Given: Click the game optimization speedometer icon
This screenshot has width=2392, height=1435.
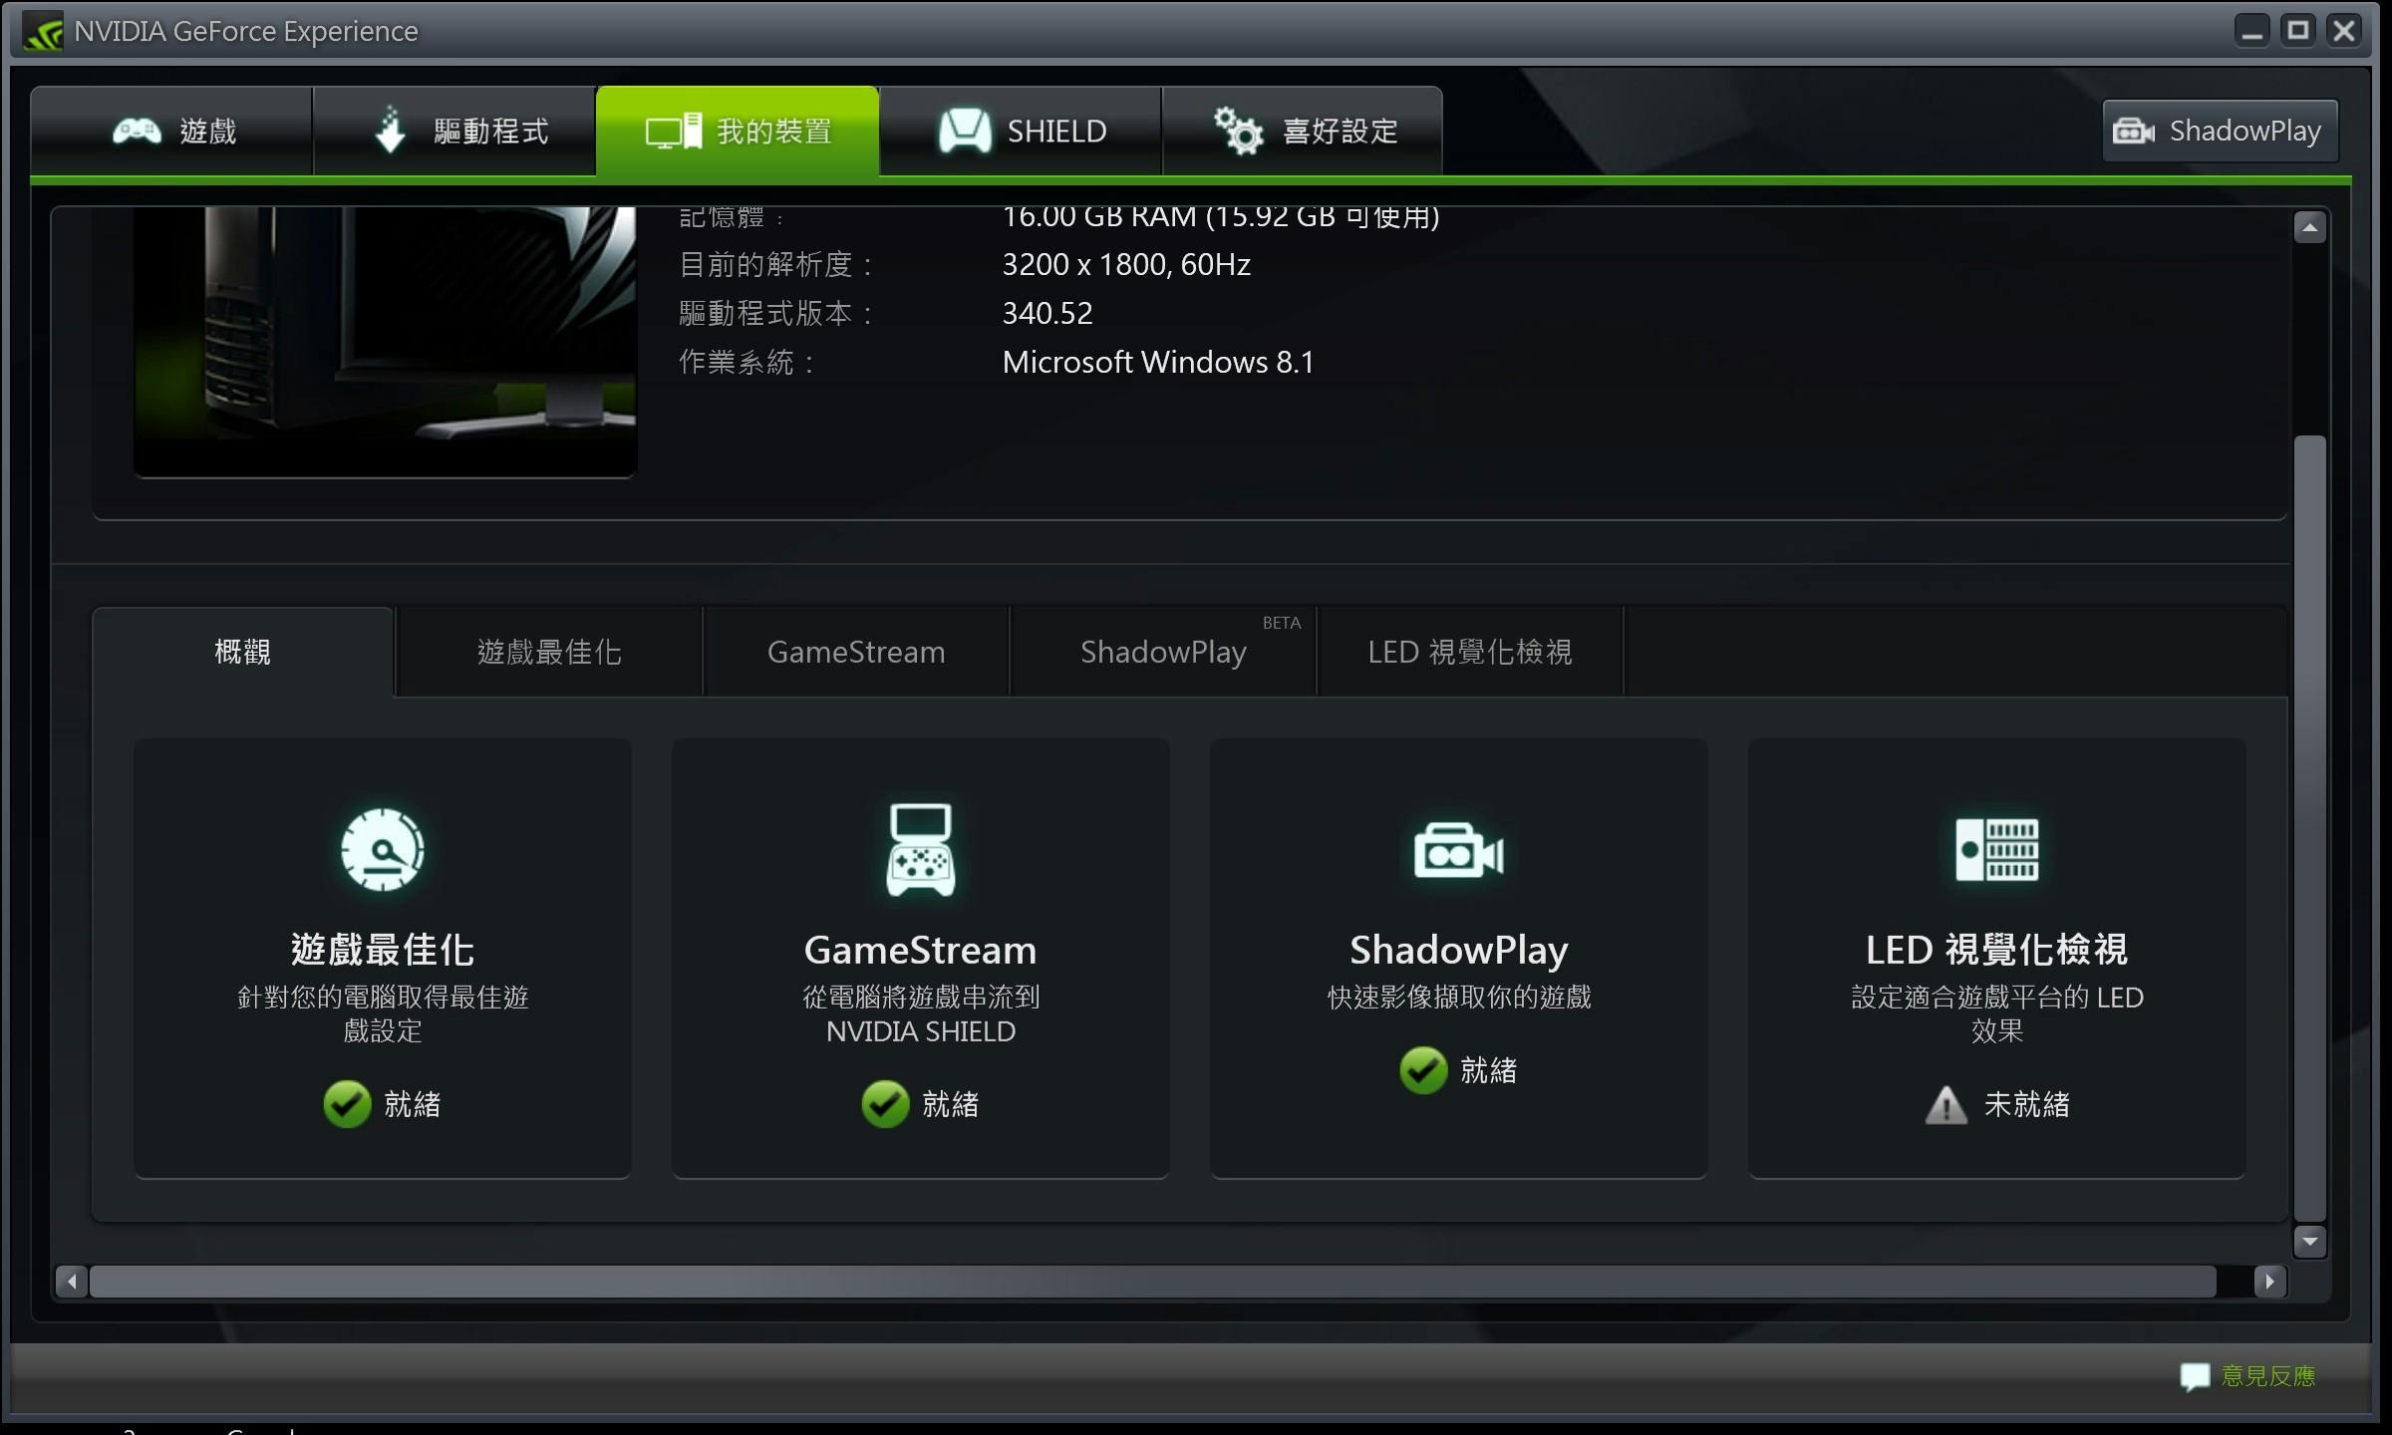Looking at the screenshot, I should [383, 850].
